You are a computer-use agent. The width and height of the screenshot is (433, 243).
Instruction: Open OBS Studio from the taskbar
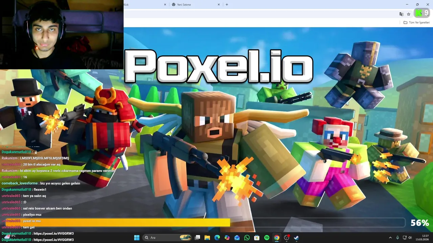[x=287, y=238]
